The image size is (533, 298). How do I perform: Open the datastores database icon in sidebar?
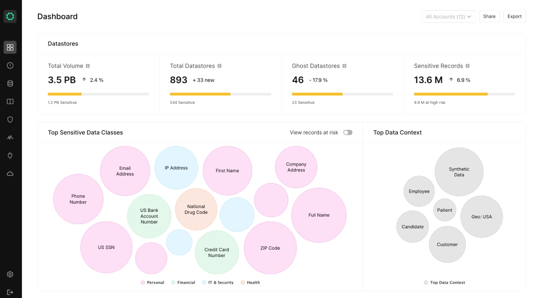coord(10,84)
